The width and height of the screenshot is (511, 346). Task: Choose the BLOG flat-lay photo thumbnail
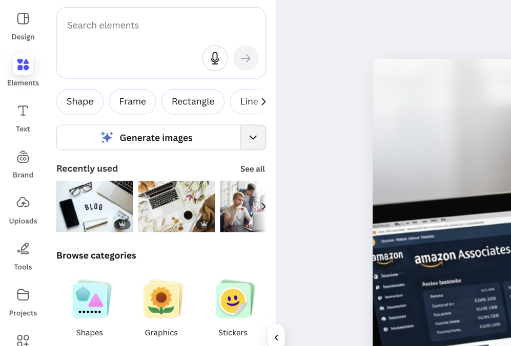pos(94,206)
